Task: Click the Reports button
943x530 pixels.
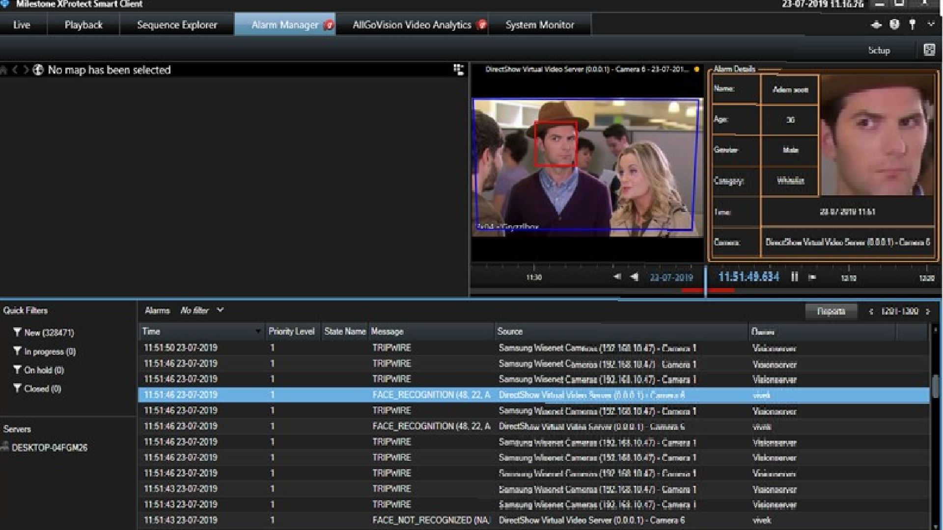Action: [x=831, y=311]
